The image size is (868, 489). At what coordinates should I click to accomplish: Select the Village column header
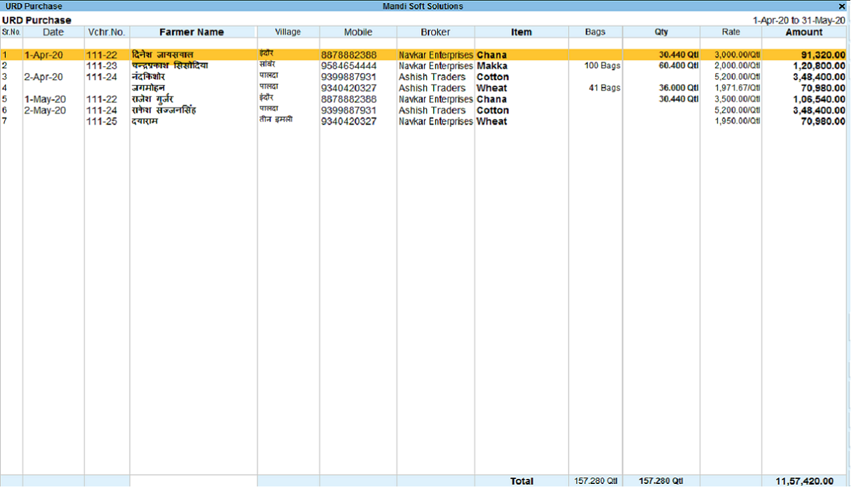288,32
